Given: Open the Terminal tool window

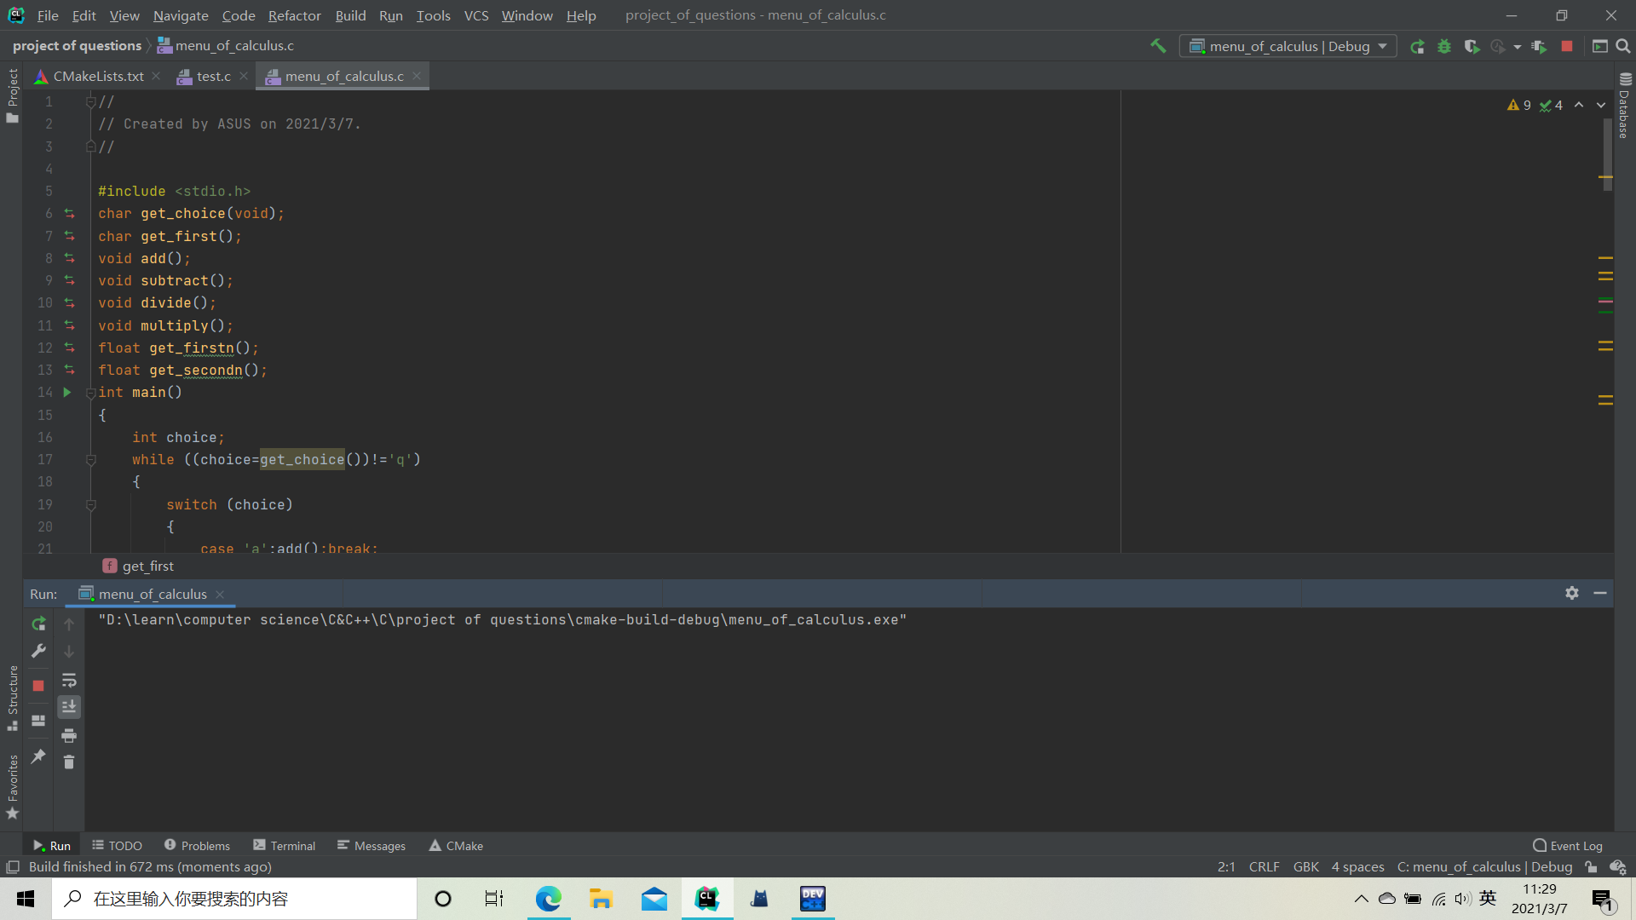Looking at the screenshot, I should pyautogui.click(x=284, y=846).
